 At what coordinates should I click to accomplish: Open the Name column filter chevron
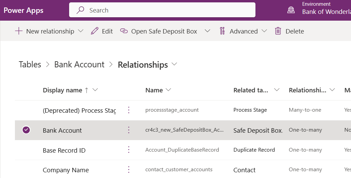coord(168,90)
